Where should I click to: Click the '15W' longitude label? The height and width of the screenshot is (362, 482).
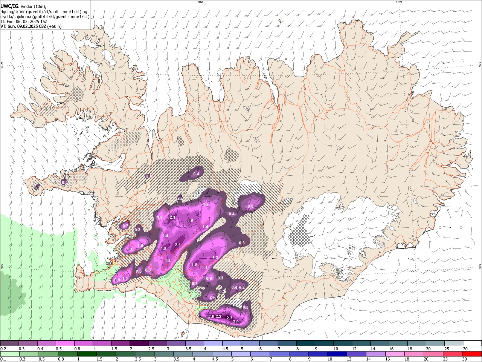[399, 2]
